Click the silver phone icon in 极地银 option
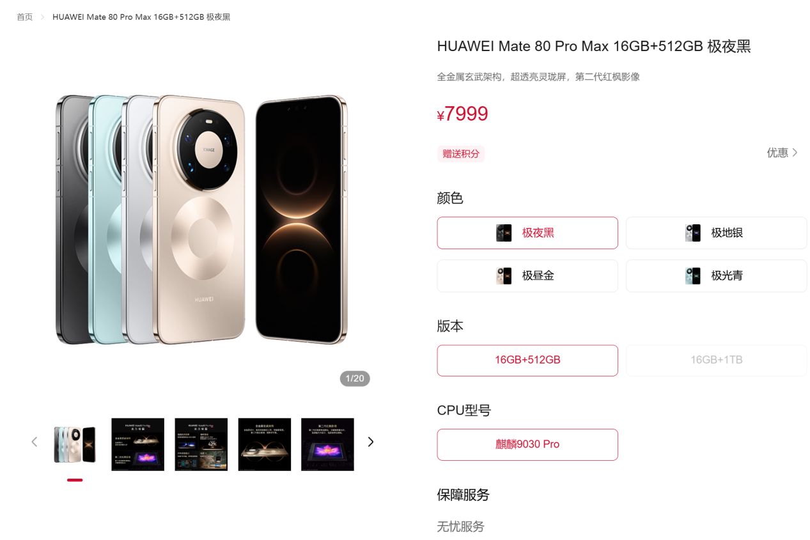The width and height of the screenshot is (810, 540). (x=693, y=233)
